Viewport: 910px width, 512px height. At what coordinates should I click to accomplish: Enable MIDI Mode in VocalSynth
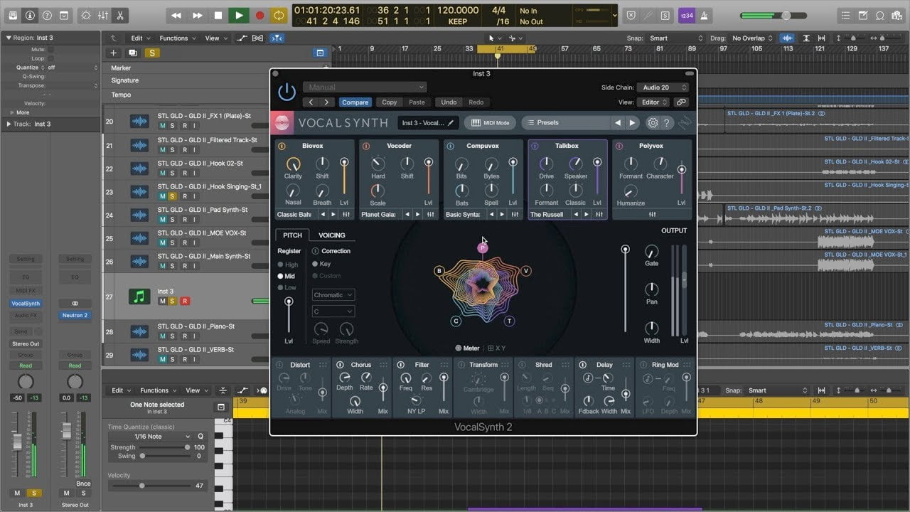coord(489,122)
